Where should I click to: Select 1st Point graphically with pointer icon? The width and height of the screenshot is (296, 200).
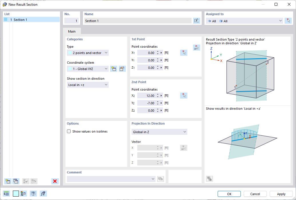coord(184,52)
